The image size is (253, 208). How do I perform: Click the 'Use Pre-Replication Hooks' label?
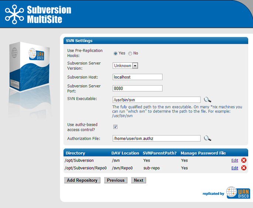tap(85, 53)
